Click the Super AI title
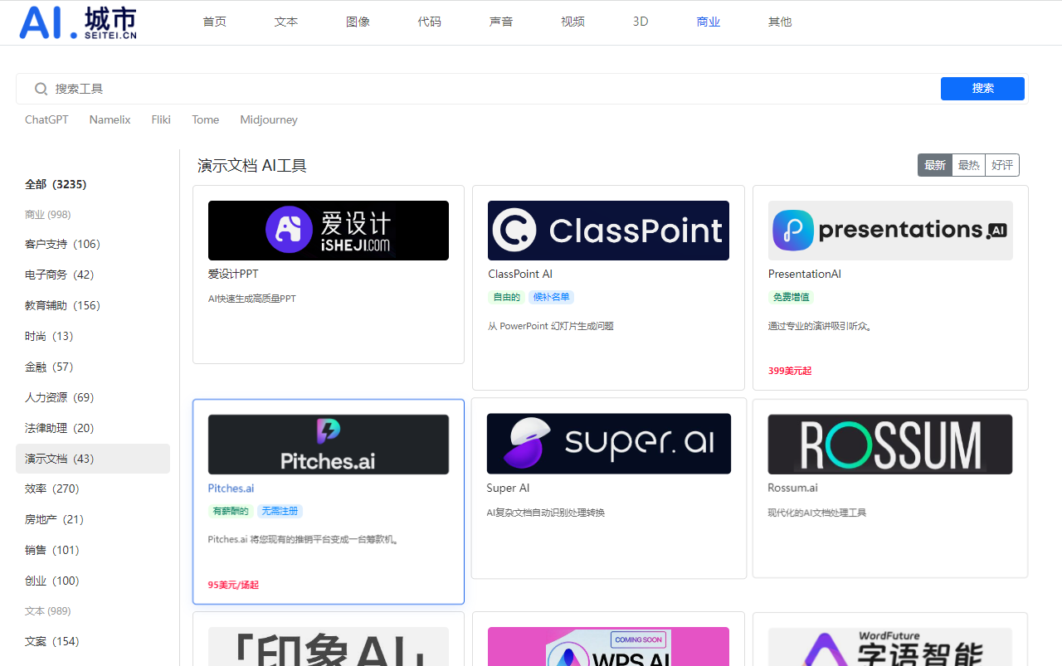The width and height of the screenshot is (1062, 666). click(x=508, y=488)
